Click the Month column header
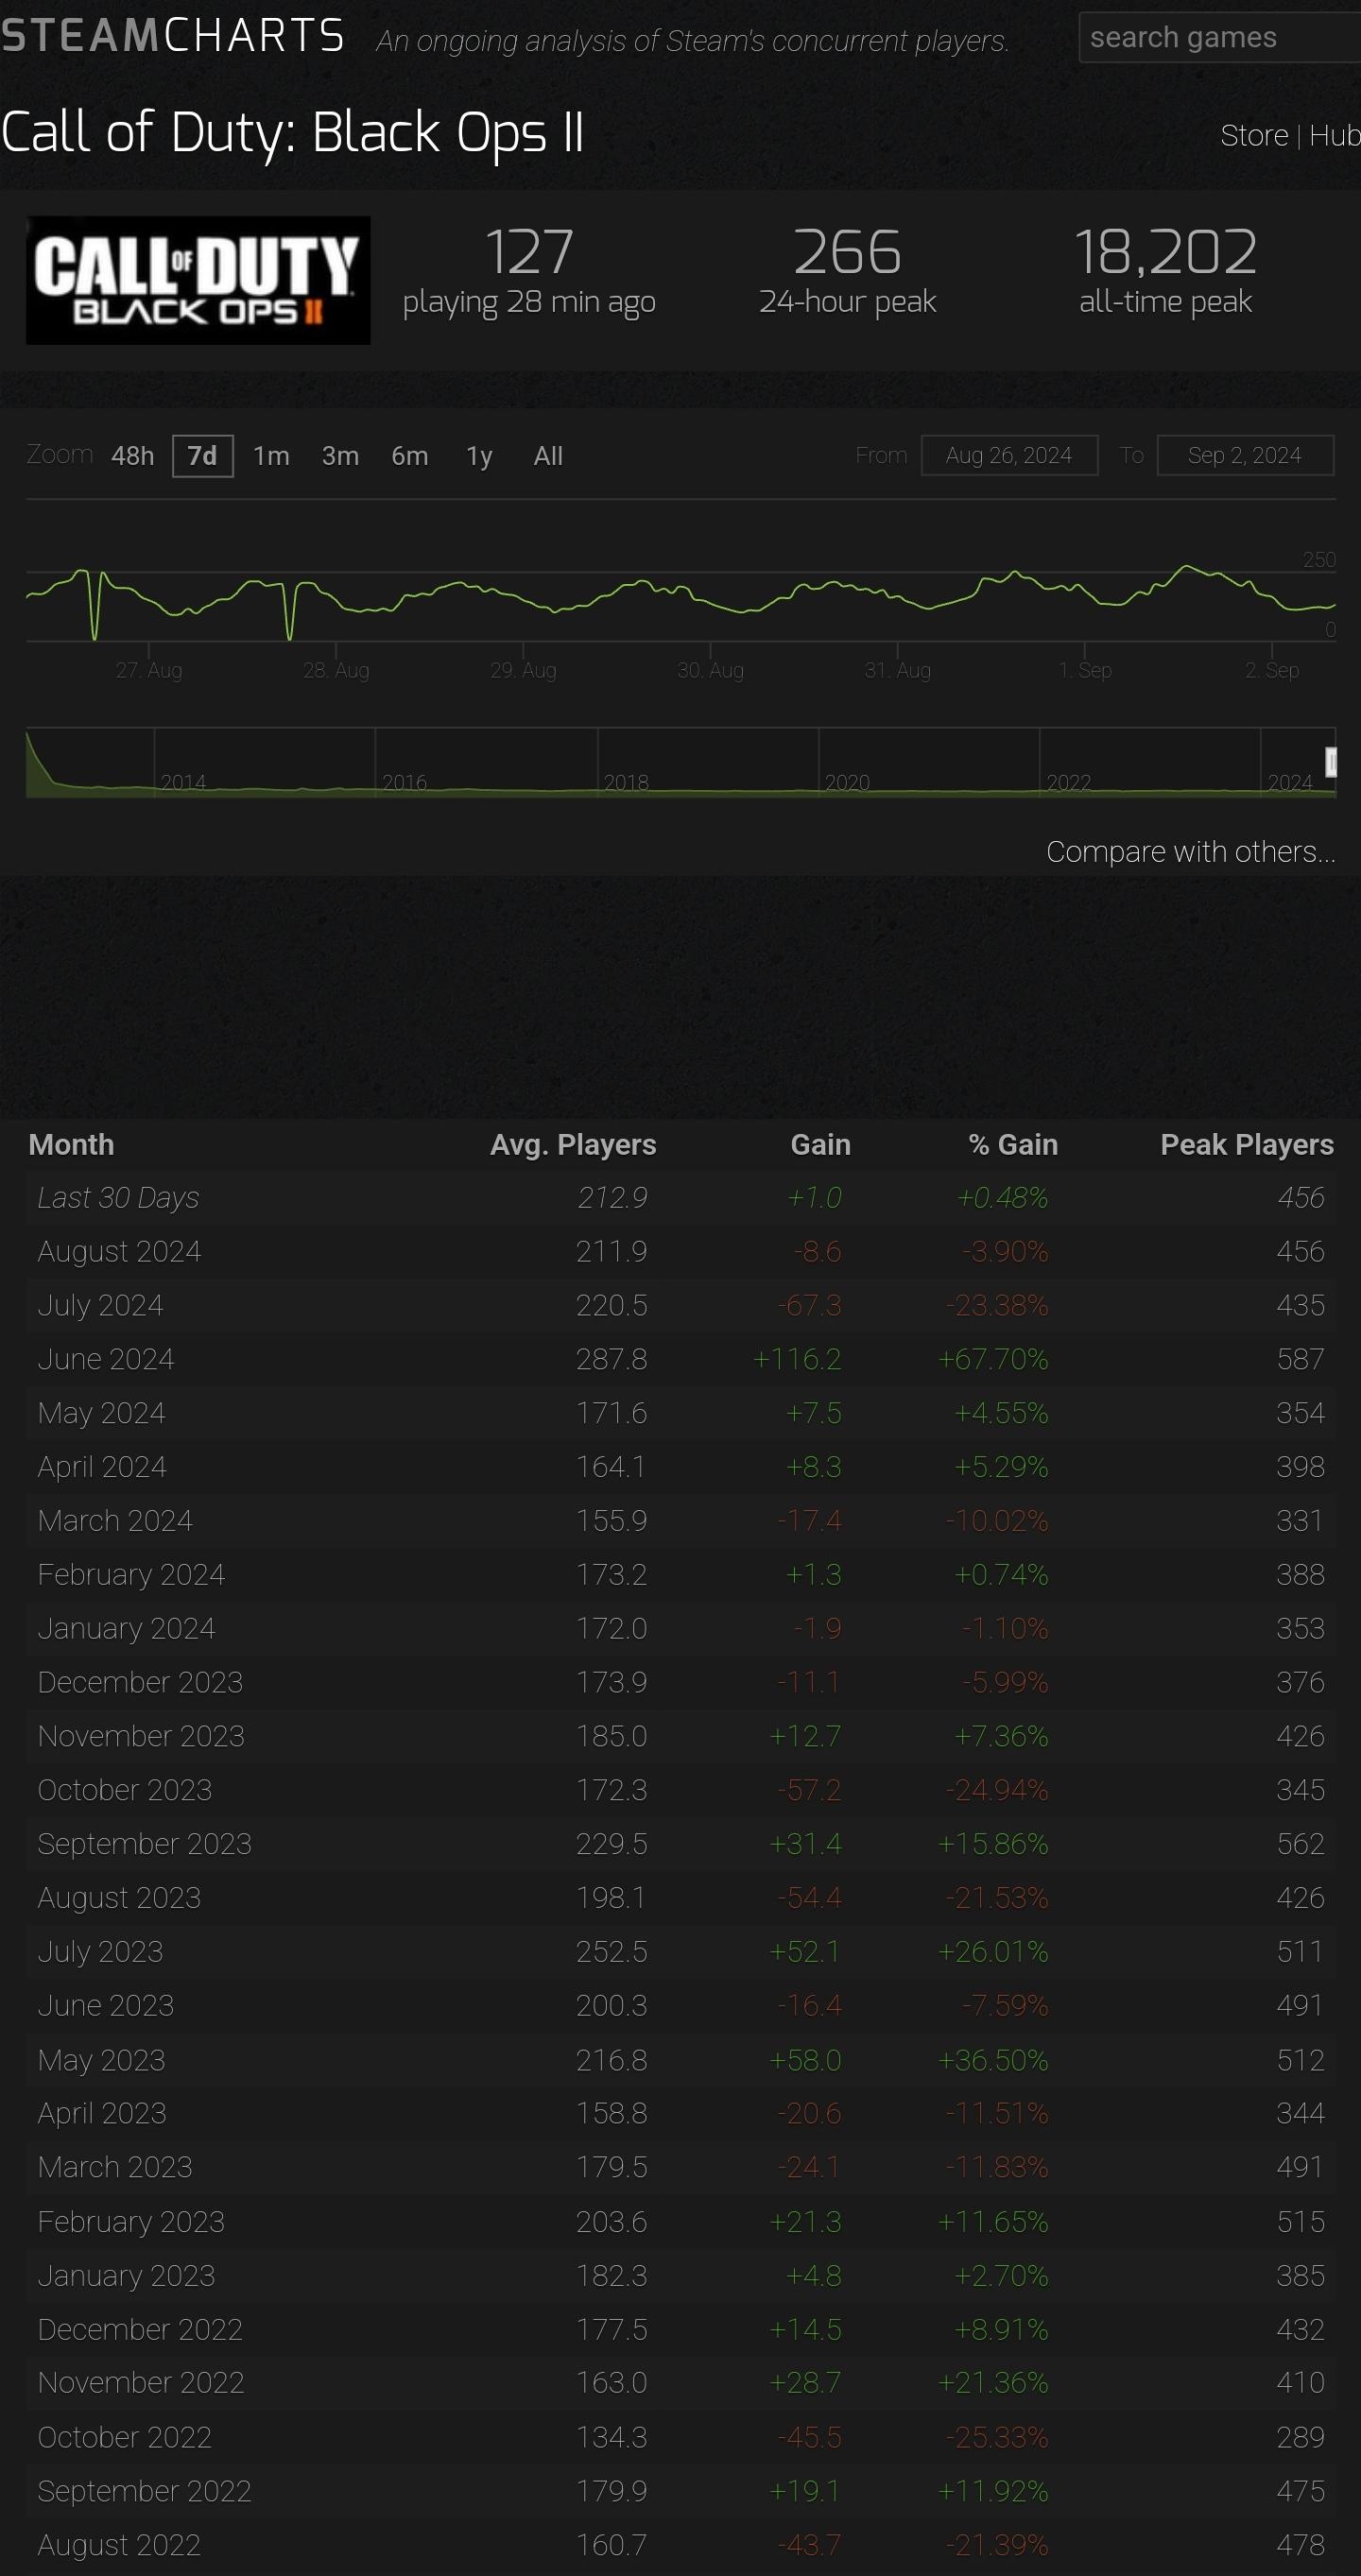 [71, 1144]
